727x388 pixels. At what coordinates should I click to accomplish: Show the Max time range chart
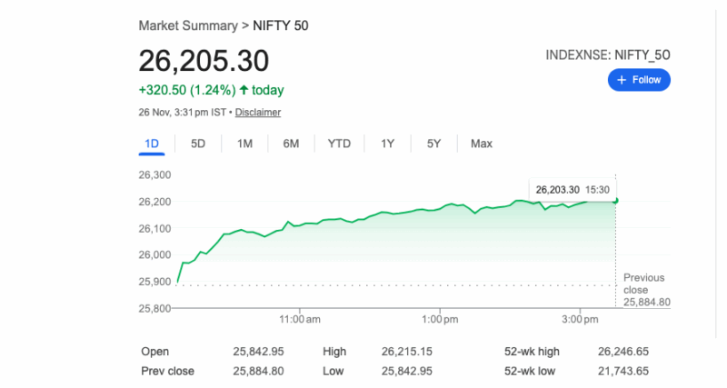point(482,144)
